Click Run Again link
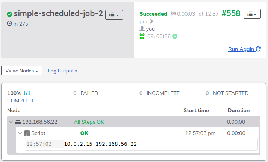This screenshot has width=268, height=162. click(x=244, y=49)
